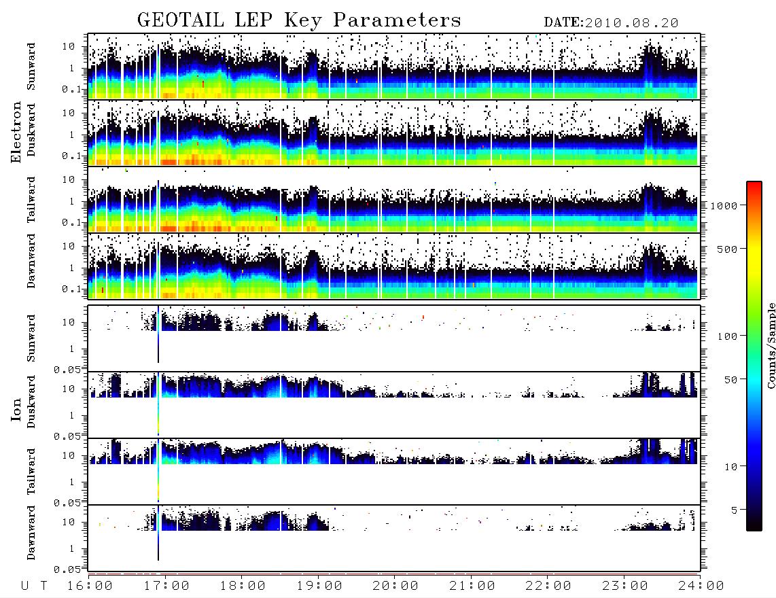Select the Electron 'Tailward' panel label
Viewport: 776px width, 598px height.
[x=31, y=200]
